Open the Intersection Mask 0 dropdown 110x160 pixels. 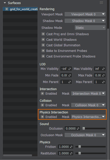tap(88, 93)
